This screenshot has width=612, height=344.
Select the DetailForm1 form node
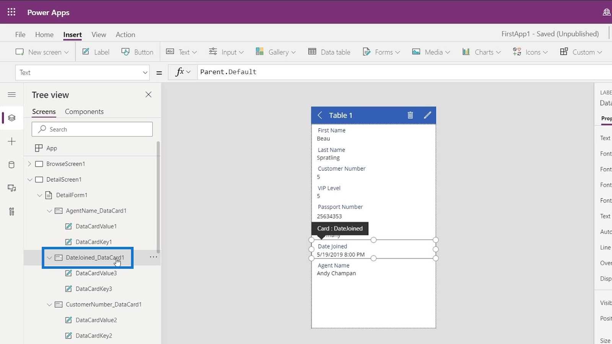coord(72,195)
